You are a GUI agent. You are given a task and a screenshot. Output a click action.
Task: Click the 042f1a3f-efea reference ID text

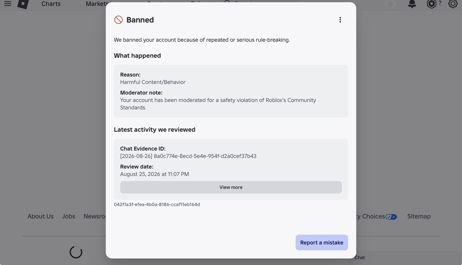tap(157, 205)
